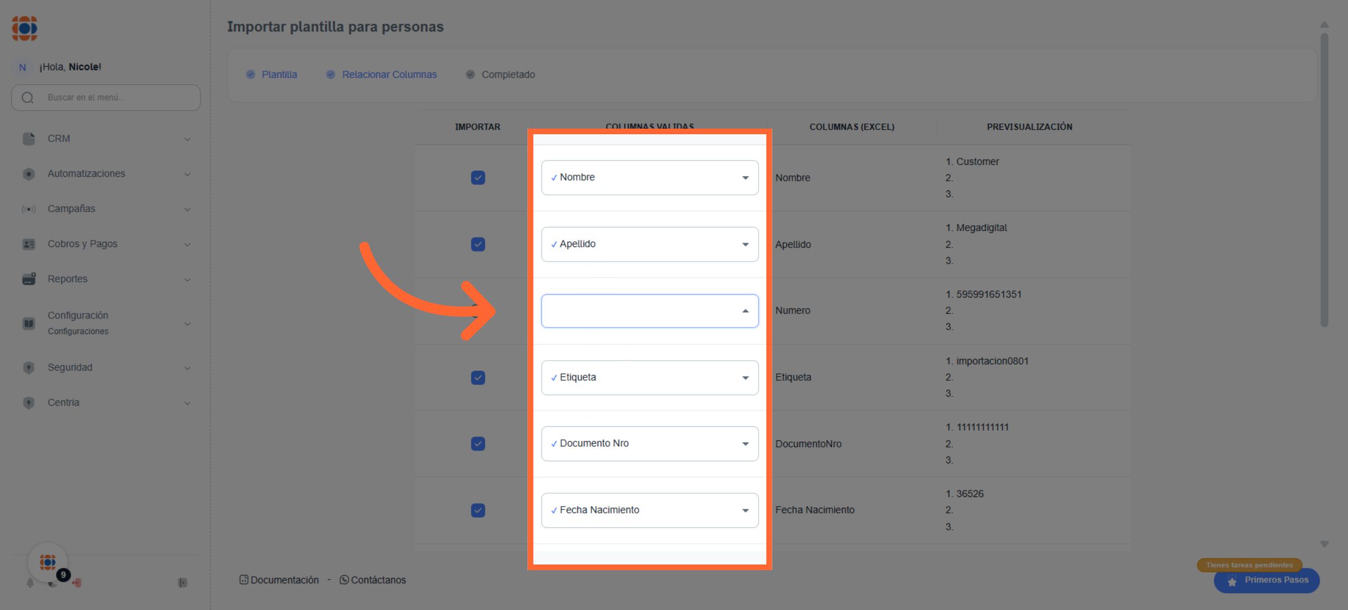
Task: Uncheck the import checkbox for Nombre row
Action: point(478,177)
